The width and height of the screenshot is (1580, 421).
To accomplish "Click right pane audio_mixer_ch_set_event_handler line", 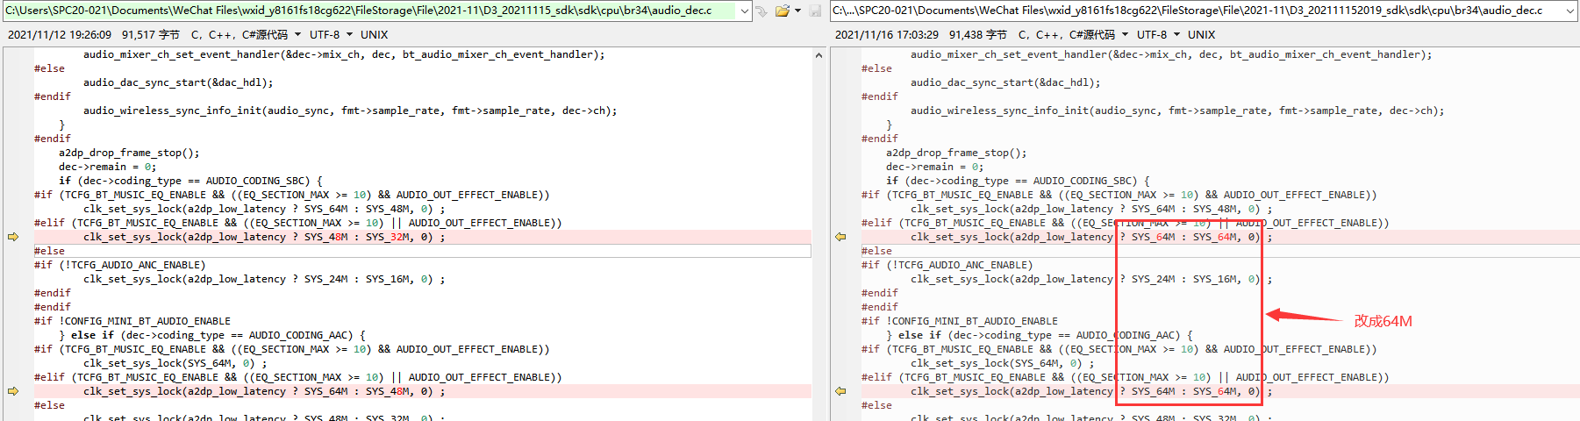I will [x=1171, y=54].
